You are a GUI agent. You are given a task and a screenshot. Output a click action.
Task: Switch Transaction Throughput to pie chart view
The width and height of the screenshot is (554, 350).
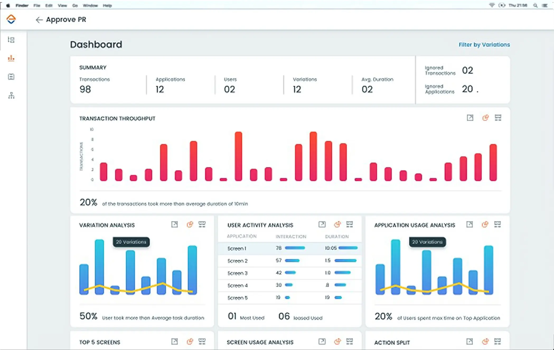coord(485,118)
